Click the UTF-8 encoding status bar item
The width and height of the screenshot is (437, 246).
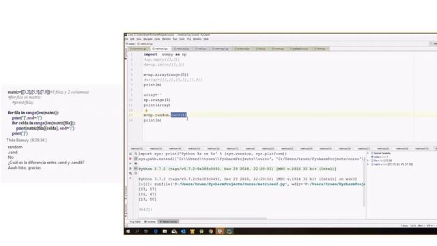coord(429,225)
